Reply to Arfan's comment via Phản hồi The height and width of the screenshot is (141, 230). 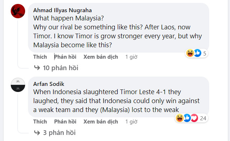click(x=65, y=122)
